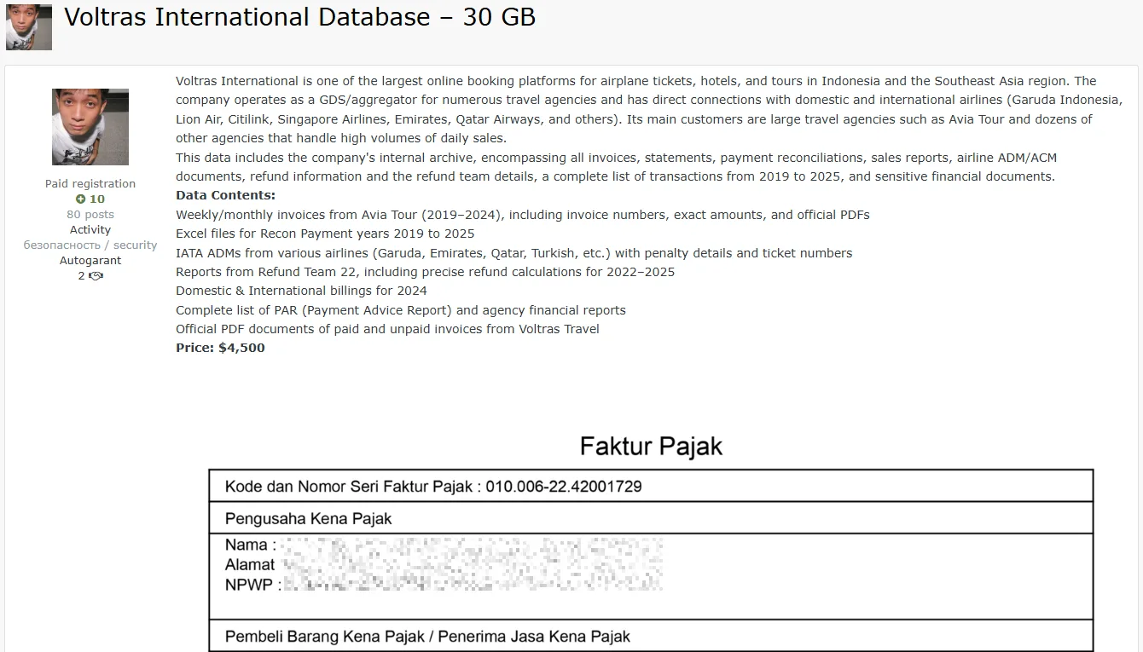Open the poster's large profile avatar
Viewport: 1143px width, 652px height.
pyautogui.click(x=90, y=127)
